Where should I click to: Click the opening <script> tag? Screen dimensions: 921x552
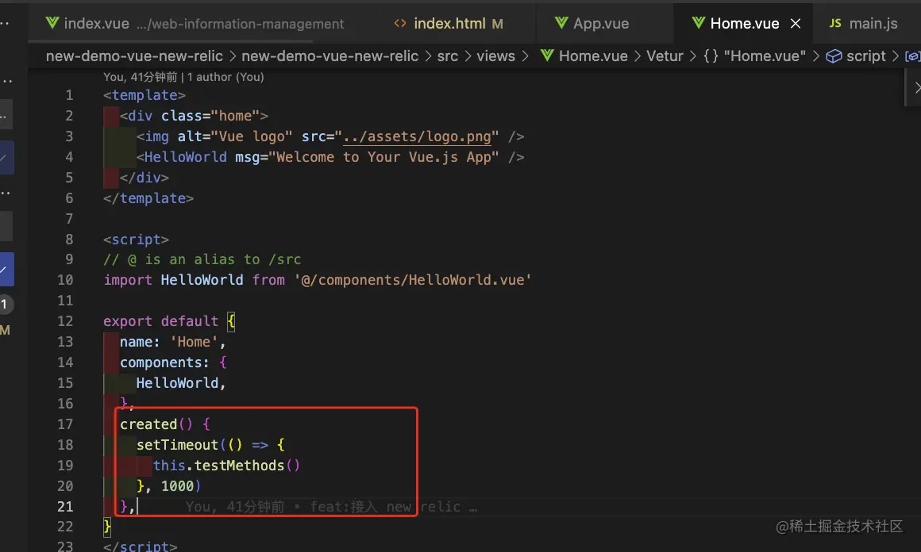[x=137, y=240]
